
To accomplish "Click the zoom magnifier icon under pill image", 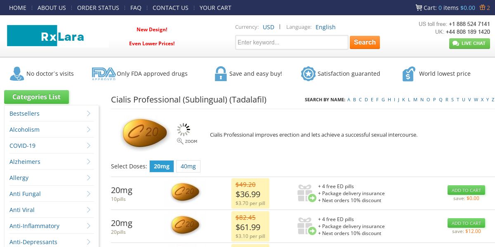I will (180, 141).
